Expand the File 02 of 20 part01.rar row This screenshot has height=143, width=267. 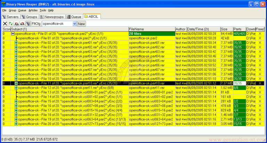tap(16, 43)
